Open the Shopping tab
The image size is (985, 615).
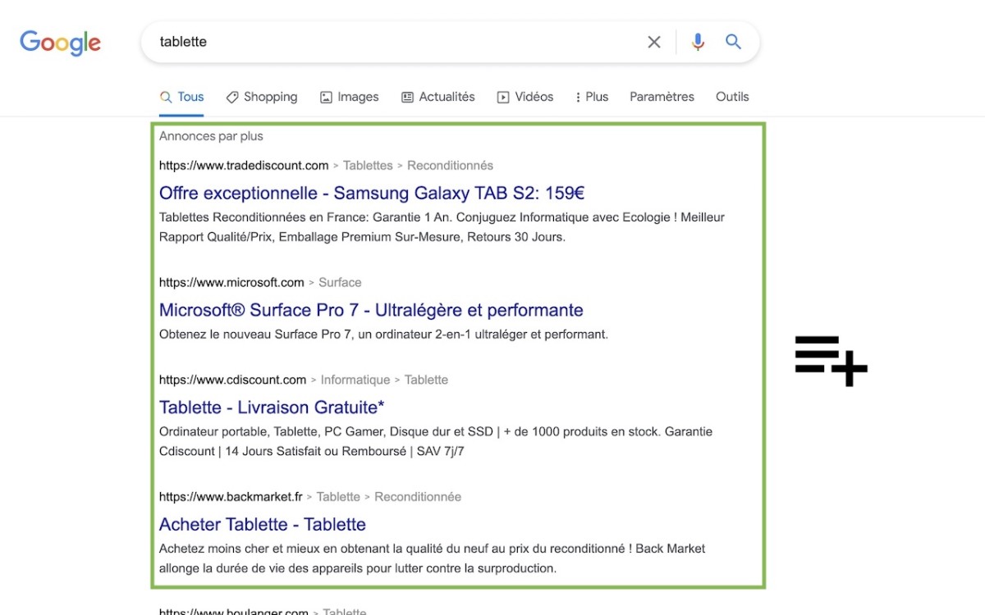(261, 97)
